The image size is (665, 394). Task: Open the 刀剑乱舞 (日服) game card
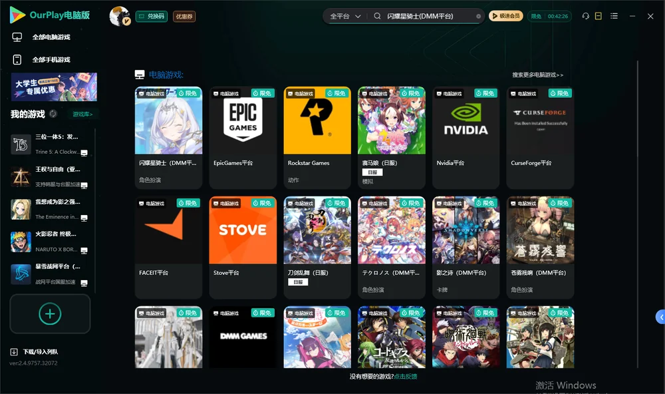pos(317,248)
